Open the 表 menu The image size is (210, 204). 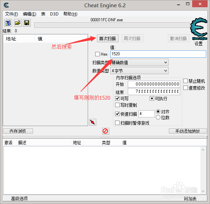tap(43, 14)
